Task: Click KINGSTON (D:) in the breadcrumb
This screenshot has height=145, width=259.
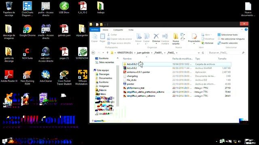Action: pos(125,53)
